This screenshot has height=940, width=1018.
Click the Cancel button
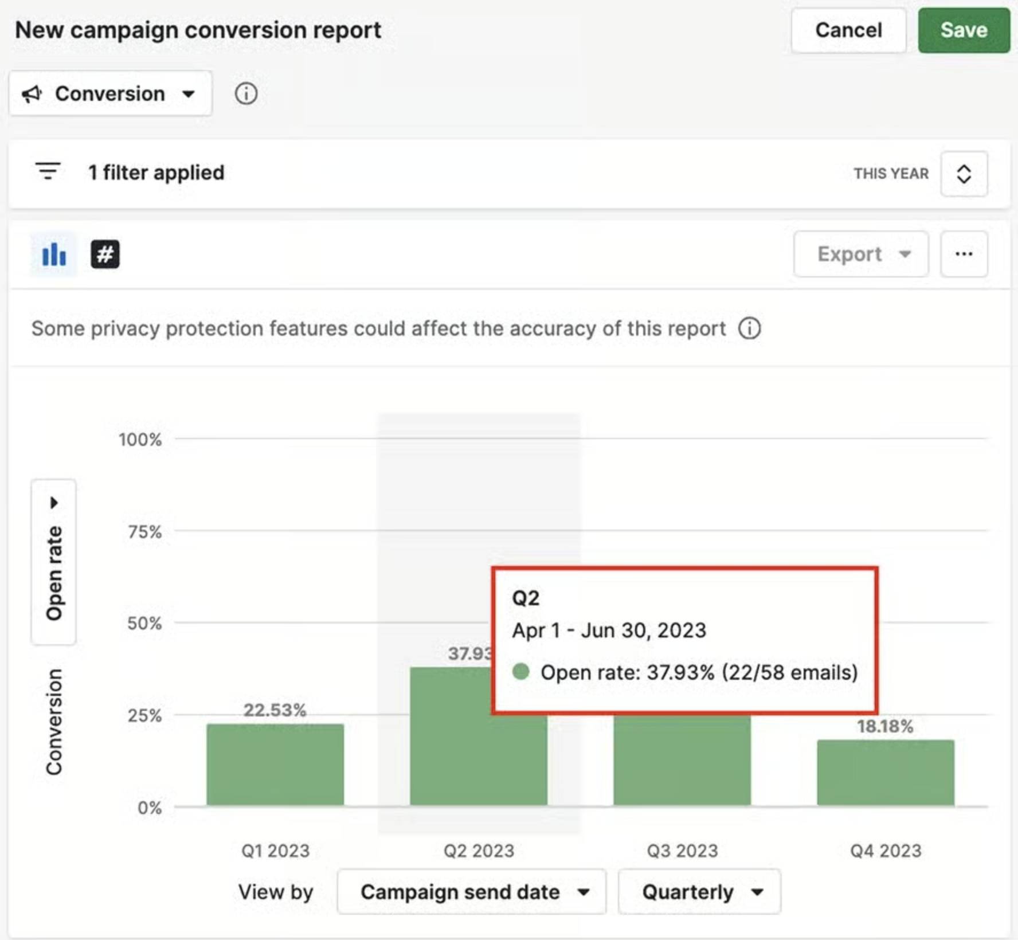848,30
